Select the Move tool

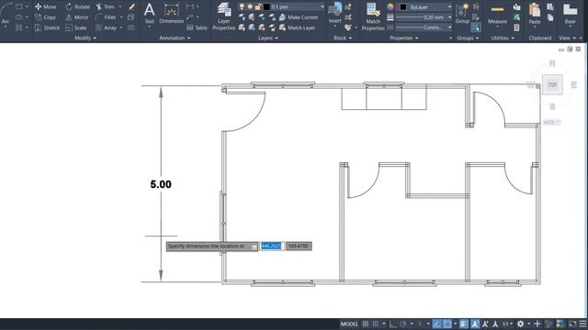click(45, 6)
